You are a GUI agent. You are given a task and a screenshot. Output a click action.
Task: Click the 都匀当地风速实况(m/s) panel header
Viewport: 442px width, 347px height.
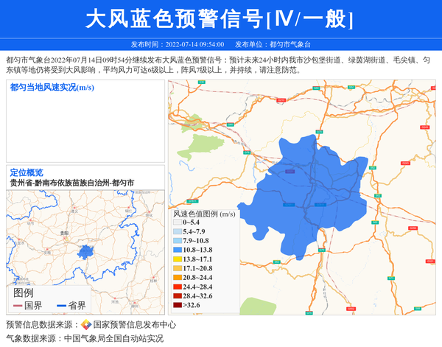click(x=52, y=87)
